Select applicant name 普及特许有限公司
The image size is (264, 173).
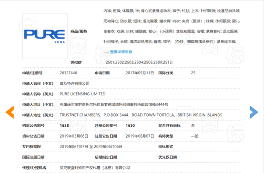pyautogui.click(x=74, y=83)
